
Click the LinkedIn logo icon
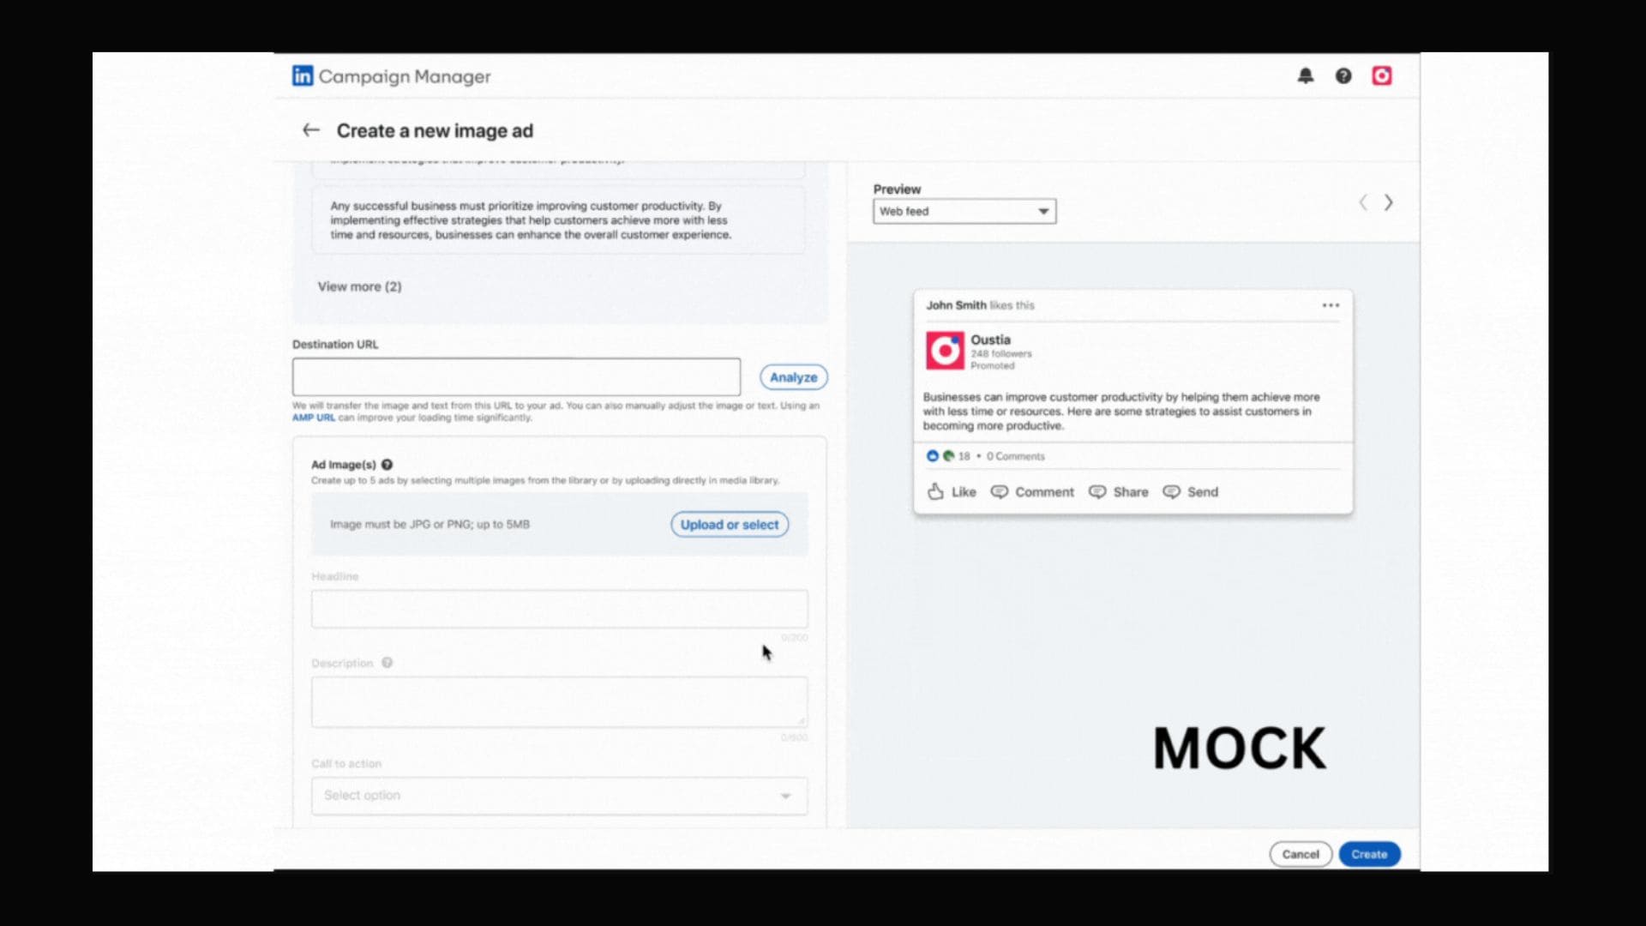[x=303, y=76]
